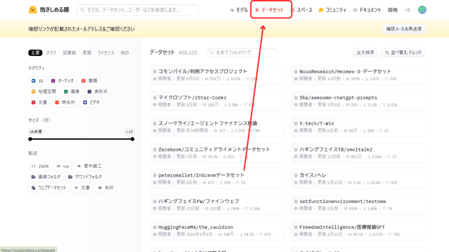The height and width of the screenshot is (252, 449).
Task: Click the 全文検索 button
Action: (x=365, y=52)
